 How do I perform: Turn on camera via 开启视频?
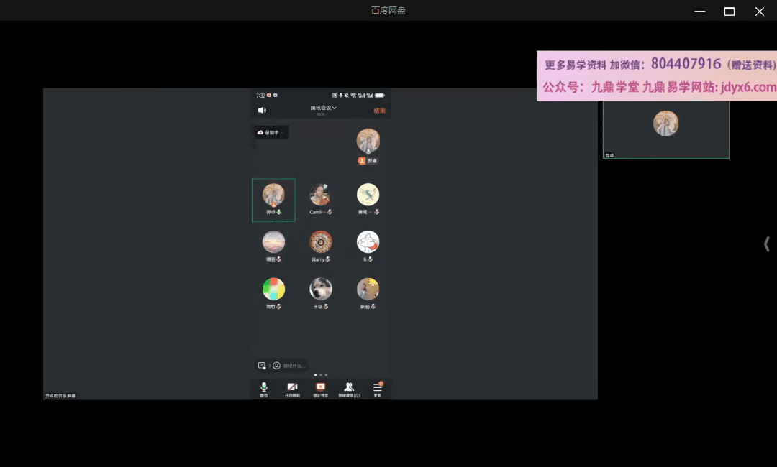[x=292, y=389]
